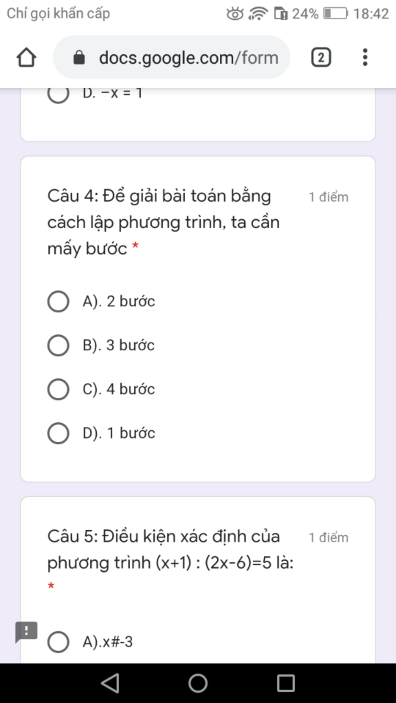
Task: Open Chrome's three-dot overflow menu
Action: tap(365, 57)
